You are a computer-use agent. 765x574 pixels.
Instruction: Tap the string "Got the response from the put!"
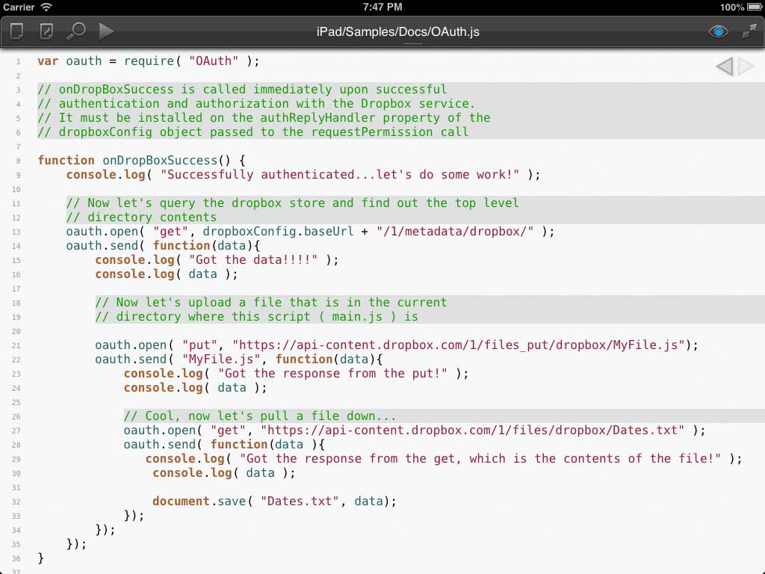pos(332,374)
